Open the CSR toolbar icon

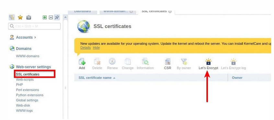(167, 62)
